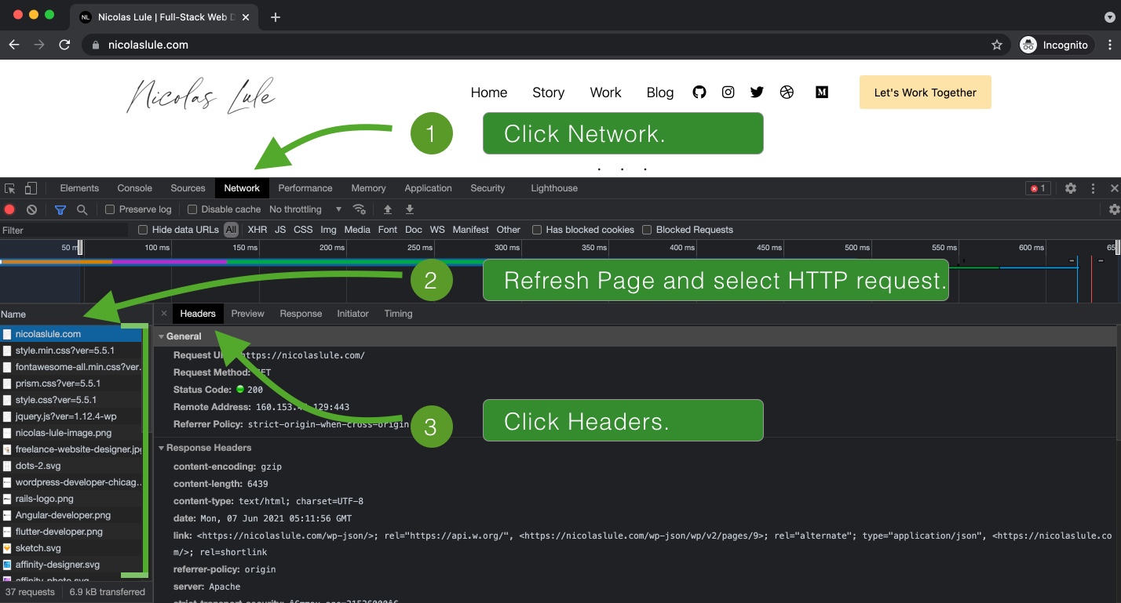The height and width of the screenshot is (603, 1121).
Task: Open the GitHub icon link
Action: click(x=699, y=92)
